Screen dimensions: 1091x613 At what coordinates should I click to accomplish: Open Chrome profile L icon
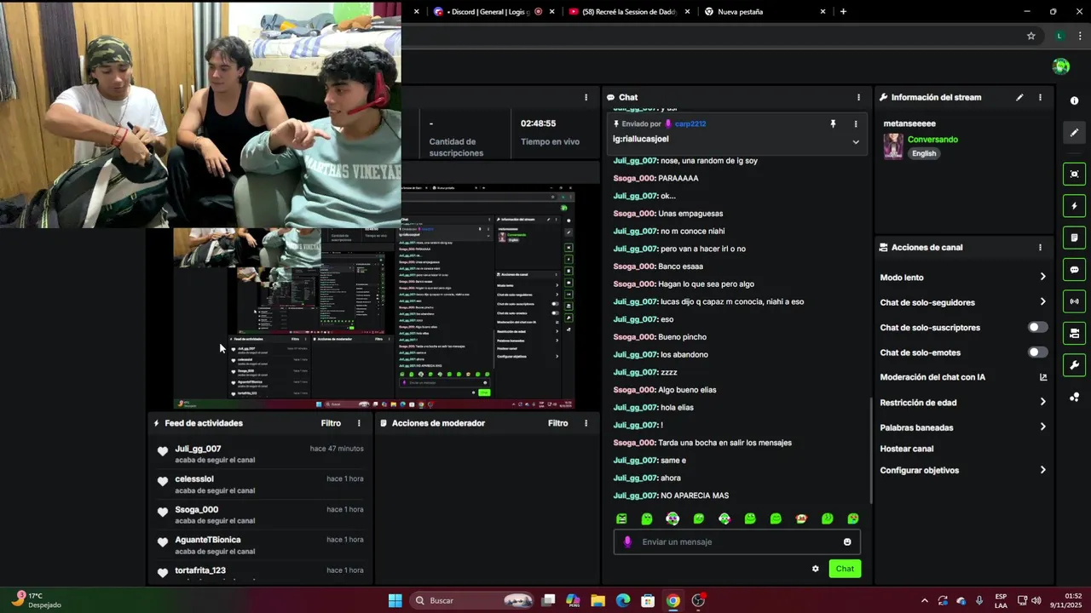(1059, 36)
